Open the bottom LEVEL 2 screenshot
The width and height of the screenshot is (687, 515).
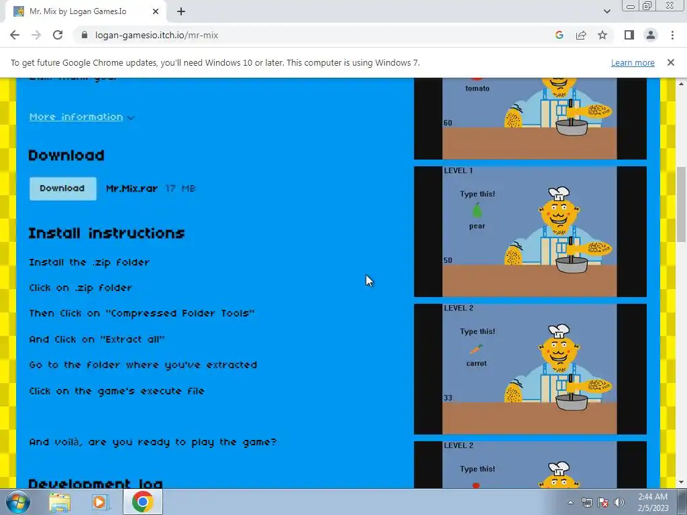tap(530, 465)
